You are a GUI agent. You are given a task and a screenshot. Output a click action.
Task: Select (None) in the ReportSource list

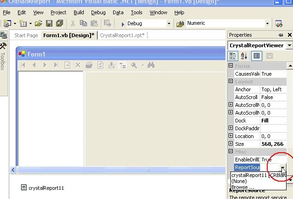240,181
